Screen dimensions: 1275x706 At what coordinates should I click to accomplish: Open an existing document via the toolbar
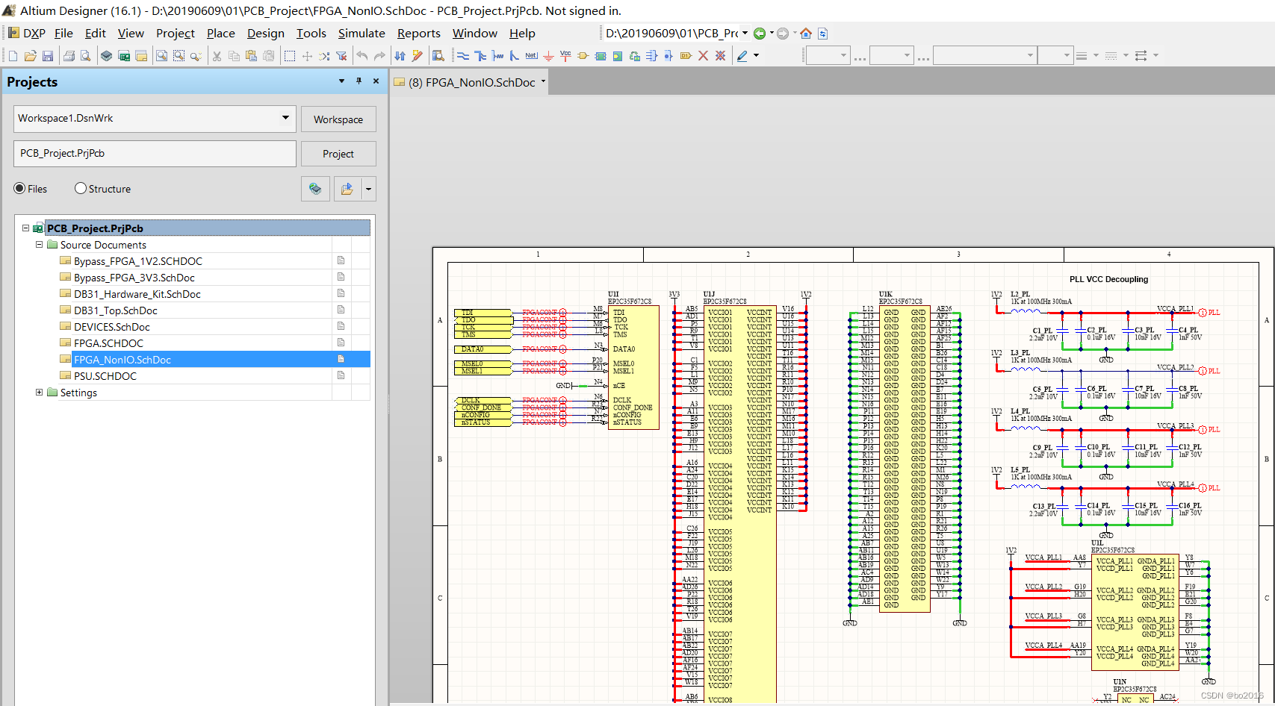coord(31,56)
